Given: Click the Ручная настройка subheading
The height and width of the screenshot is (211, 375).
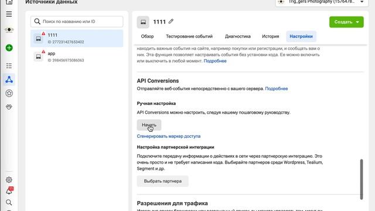Looking at the screenshot, I should point(156,103).
